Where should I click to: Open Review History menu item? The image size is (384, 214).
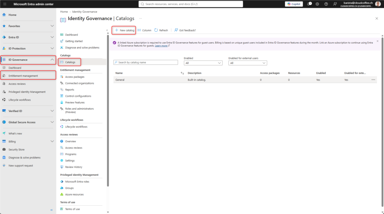click(x=73, y=167)
